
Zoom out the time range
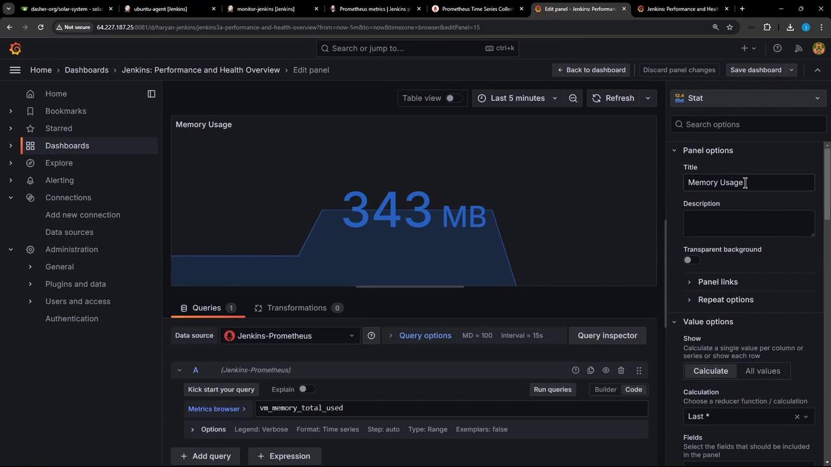pos(573,98)
